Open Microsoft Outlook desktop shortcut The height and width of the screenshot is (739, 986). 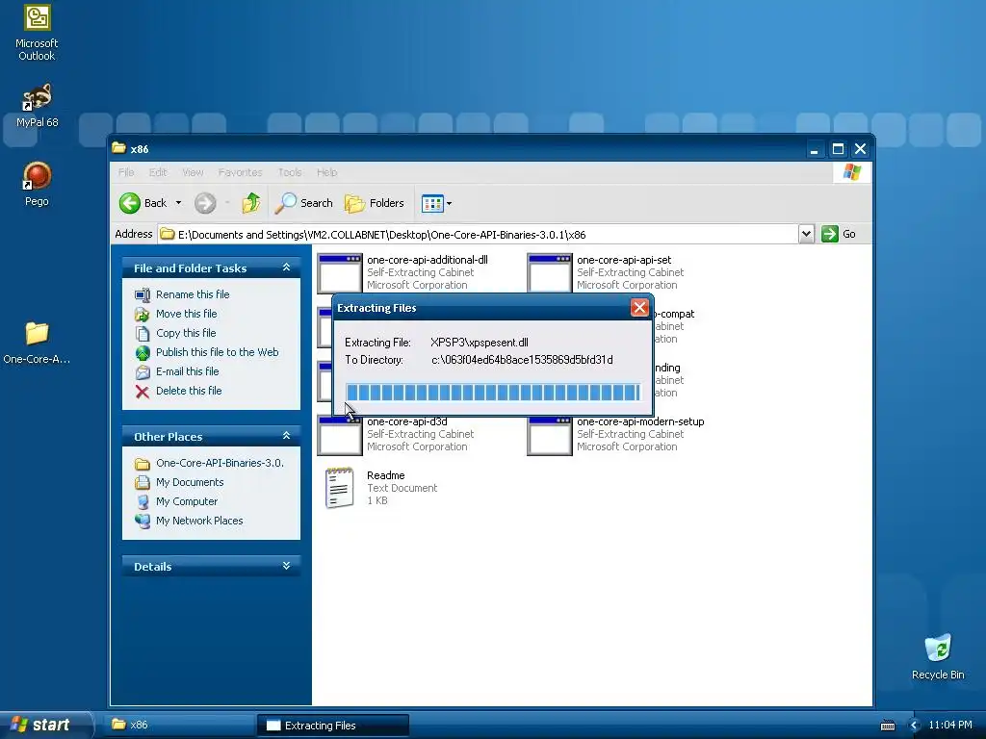click(x=37, y=32)
